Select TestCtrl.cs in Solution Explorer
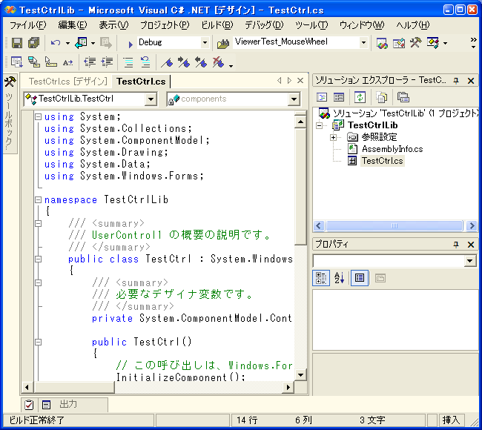The width and height of the screenshot is (482, 430). 382,161
